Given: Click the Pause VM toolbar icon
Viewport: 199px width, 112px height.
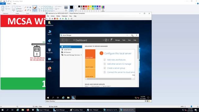Looking at the screenshot, I should 60,19.
